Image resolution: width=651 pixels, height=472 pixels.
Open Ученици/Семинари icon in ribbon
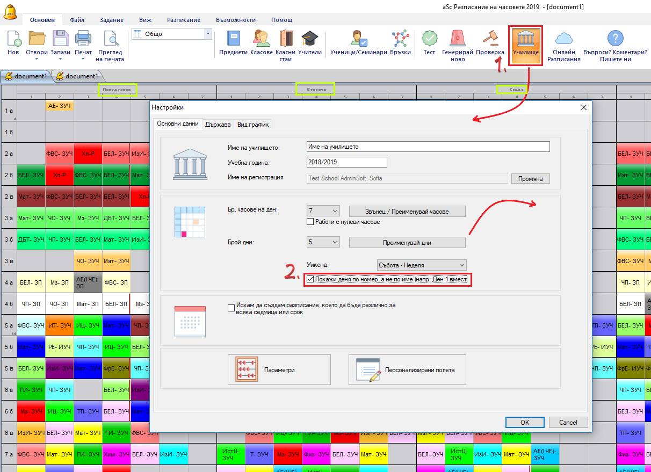[x=358, y=39]
